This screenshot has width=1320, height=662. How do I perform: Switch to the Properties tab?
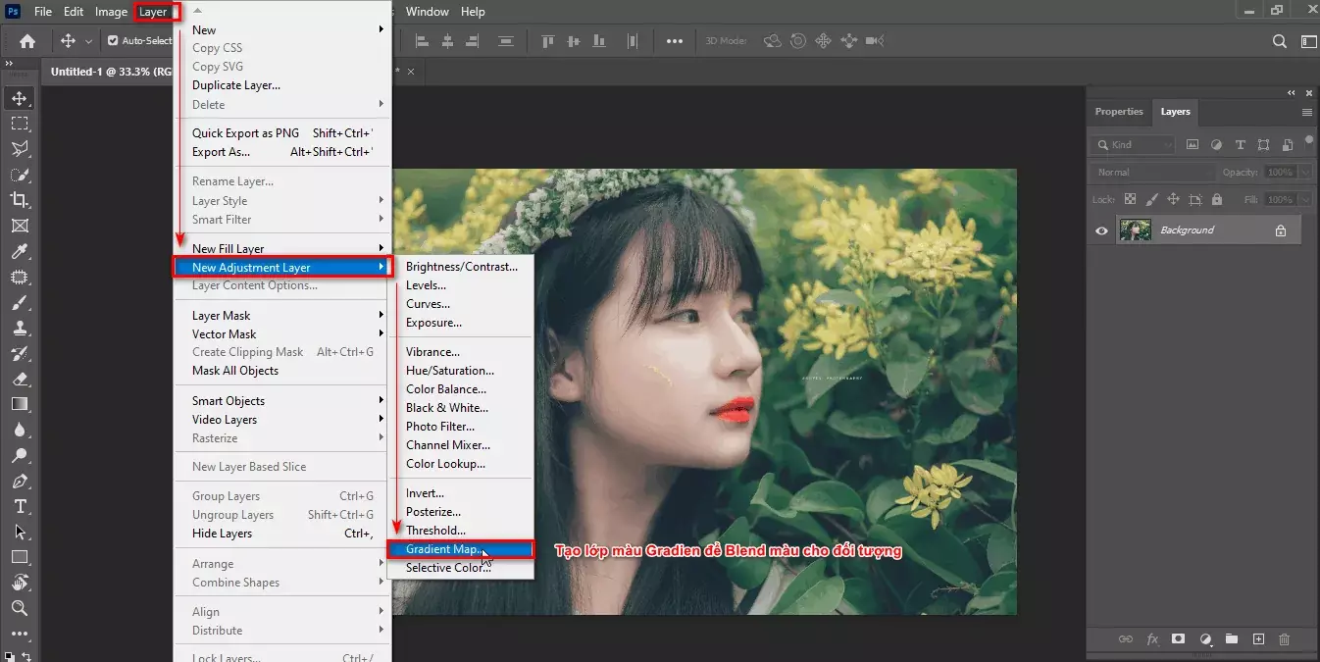pyautogui.click(x=1119, y=111)
